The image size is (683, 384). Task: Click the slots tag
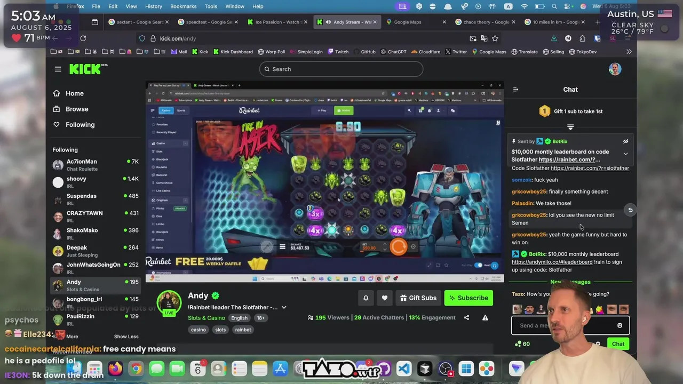220,330
